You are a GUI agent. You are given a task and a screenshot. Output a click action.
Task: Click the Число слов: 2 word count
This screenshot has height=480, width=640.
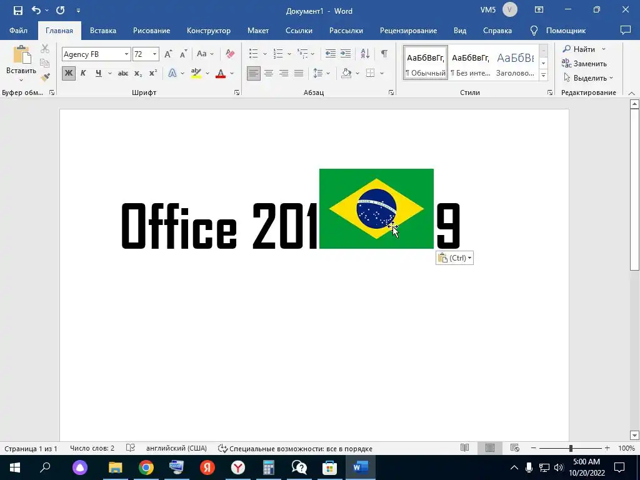click(92, 448)
